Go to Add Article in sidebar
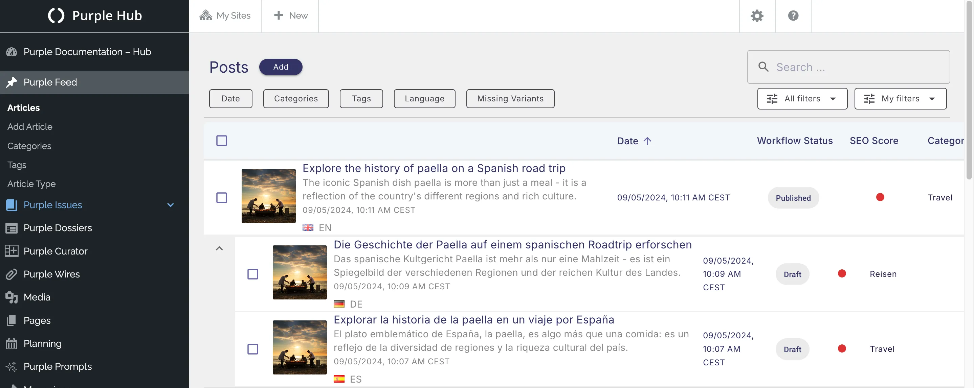Image resolution: width=974 pixels, height=388 pixels. coord(30,127)
